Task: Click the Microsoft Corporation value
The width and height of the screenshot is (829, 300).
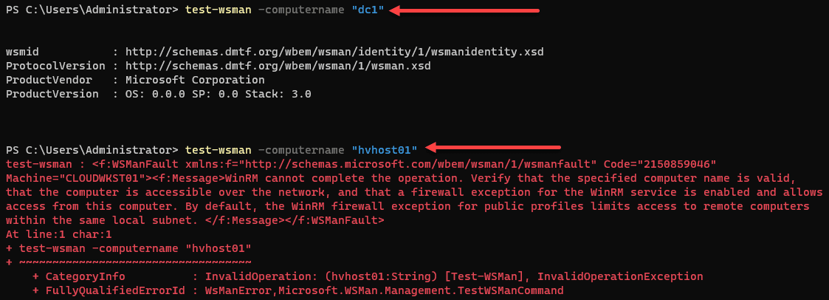Action: [195, 80]
